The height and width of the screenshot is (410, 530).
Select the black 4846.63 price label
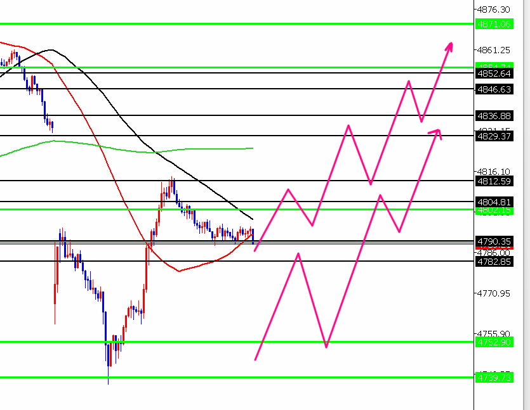click(494, 89)
